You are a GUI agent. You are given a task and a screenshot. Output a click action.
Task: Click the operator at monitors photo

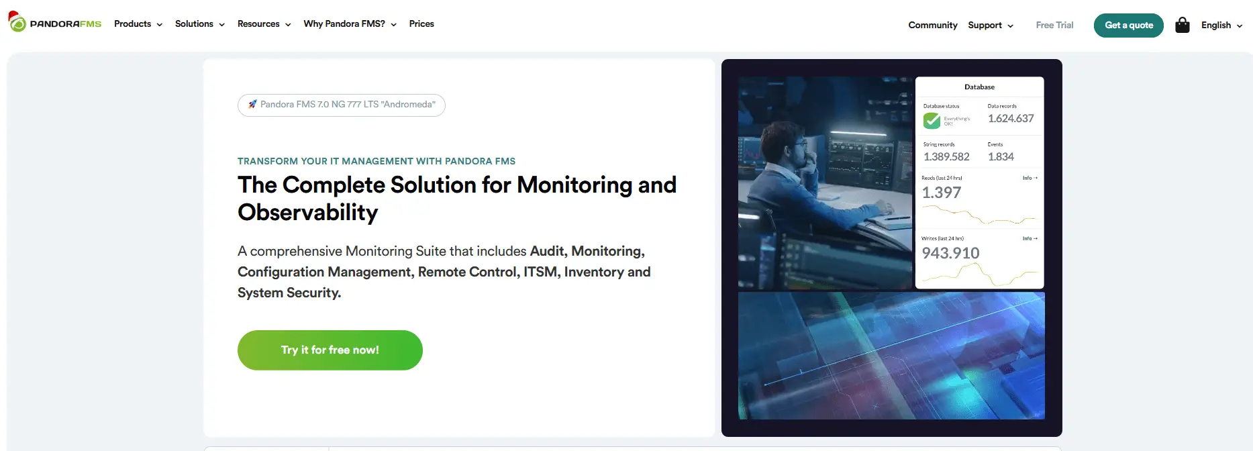[825, 183]
